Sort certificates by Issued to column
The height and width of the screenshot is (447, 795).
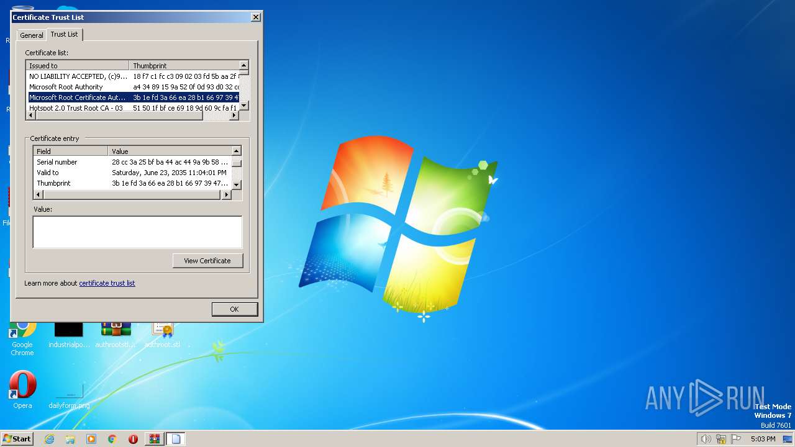tap(78, 65)
